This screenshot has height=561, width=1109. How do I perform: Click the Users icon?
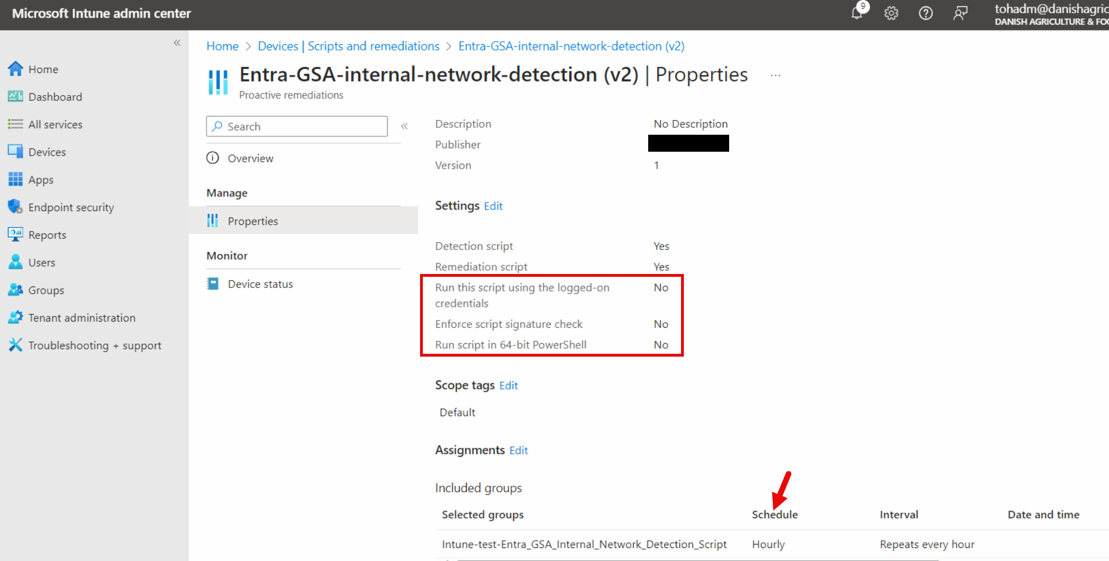15,262
